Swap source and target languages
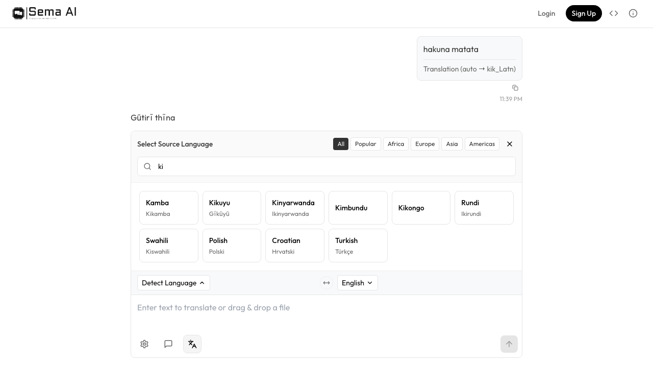Image resolution: width=653 pixels, height=366 pixels. (326, 283)
